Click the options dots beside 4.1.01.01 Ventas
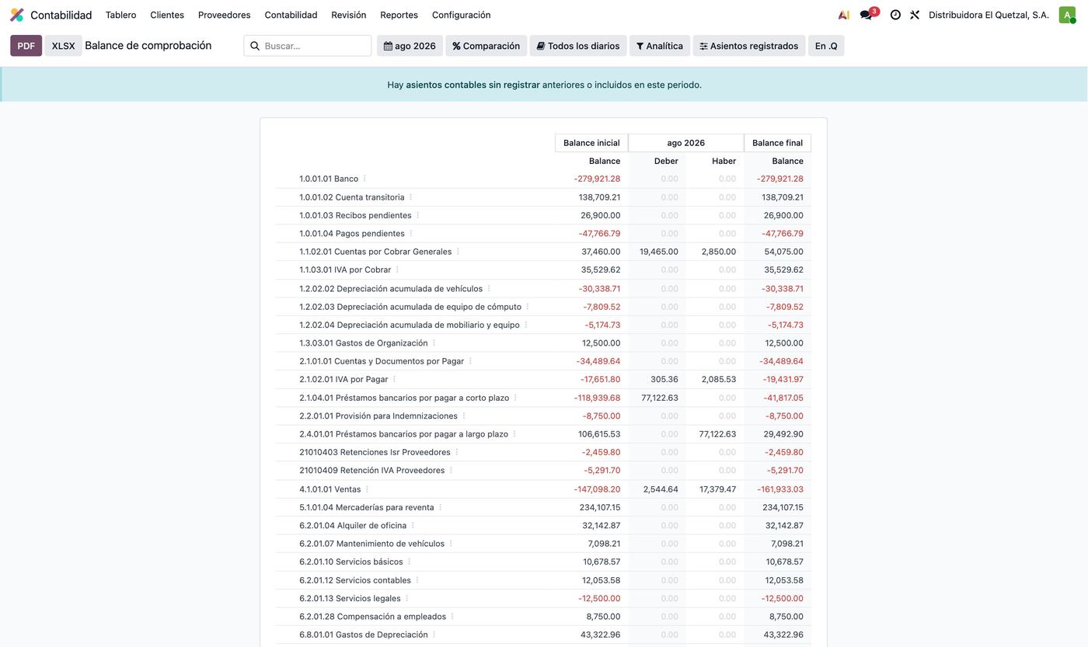1088x647 pixels. click(367, 489)
